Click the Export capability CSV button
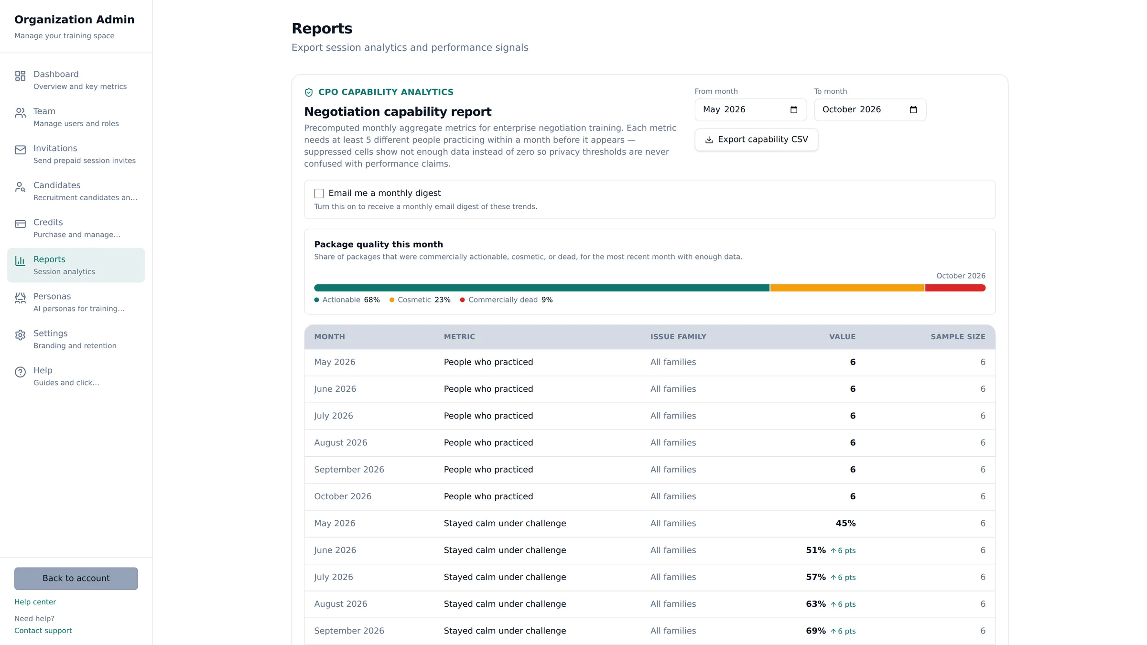The width and height of the screenshot is (1147, 645). tap(756, 140)
